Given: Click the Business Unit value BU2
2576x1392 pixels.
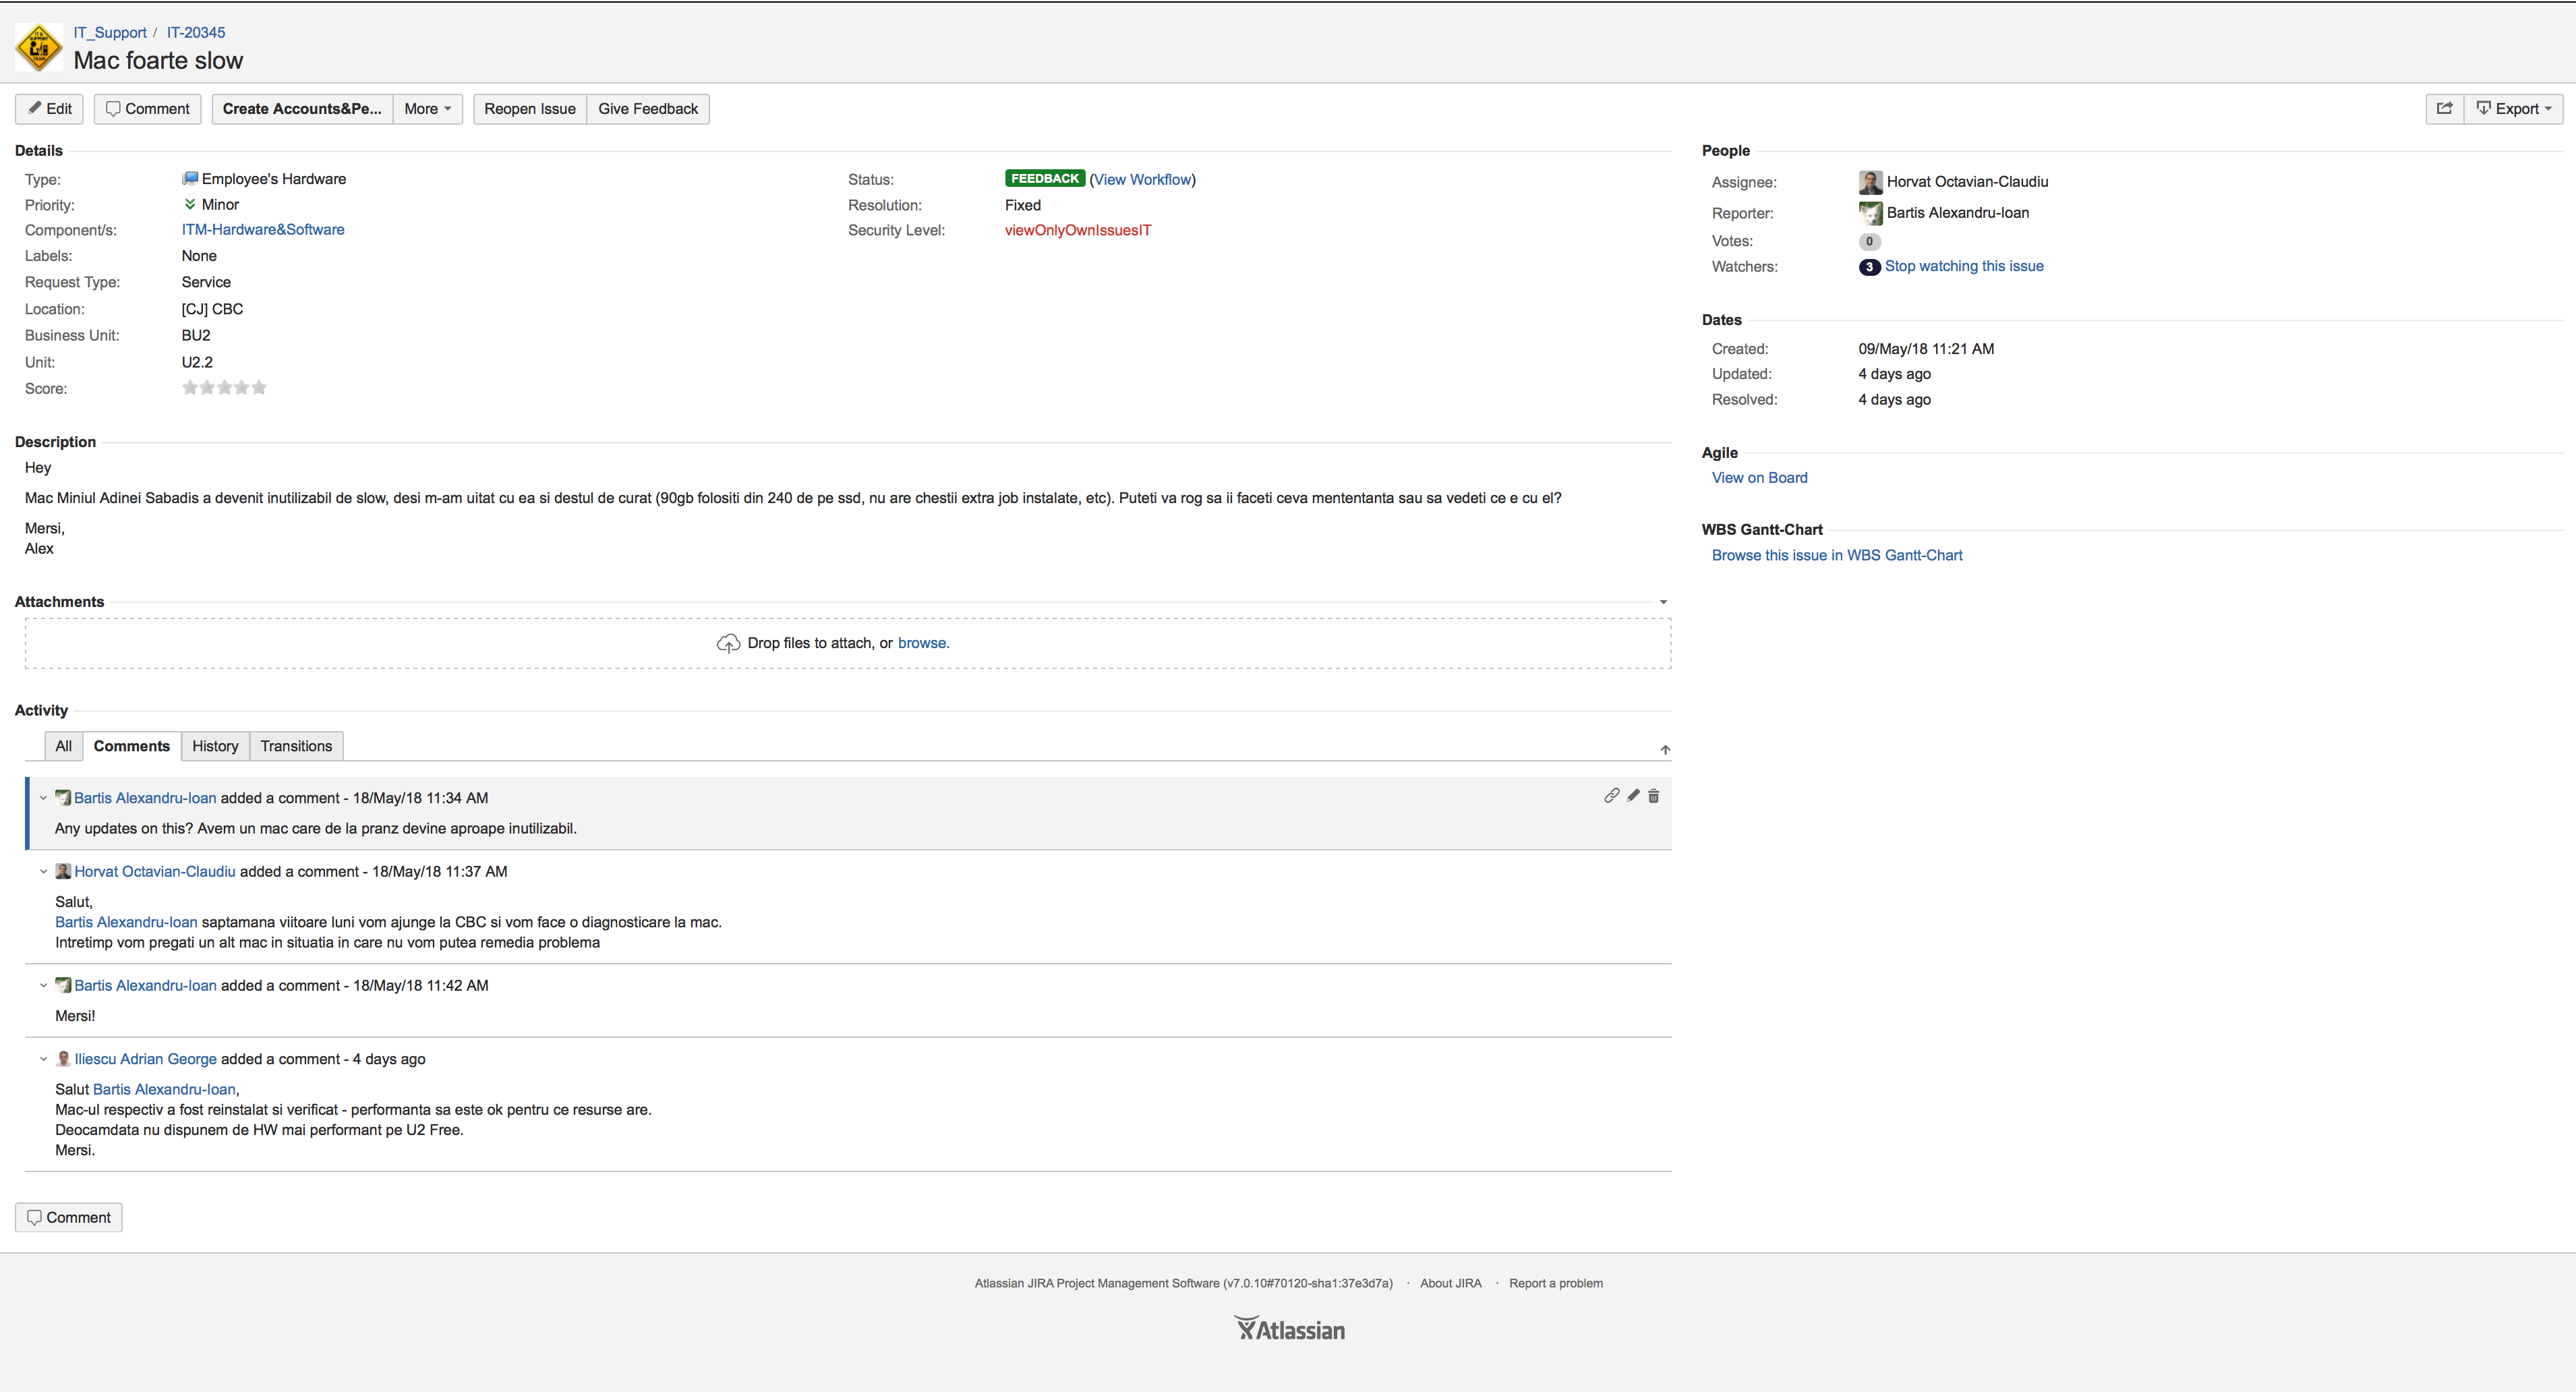Looking at the screenshot, I should (196, 335).
